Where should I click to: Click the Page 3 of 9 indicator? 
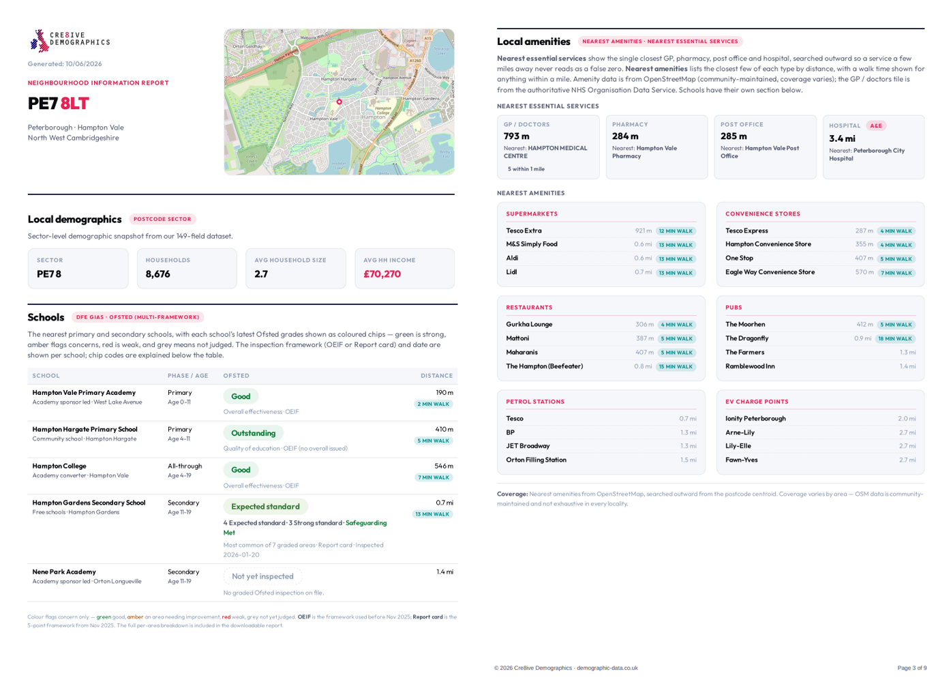pos(912,668)
